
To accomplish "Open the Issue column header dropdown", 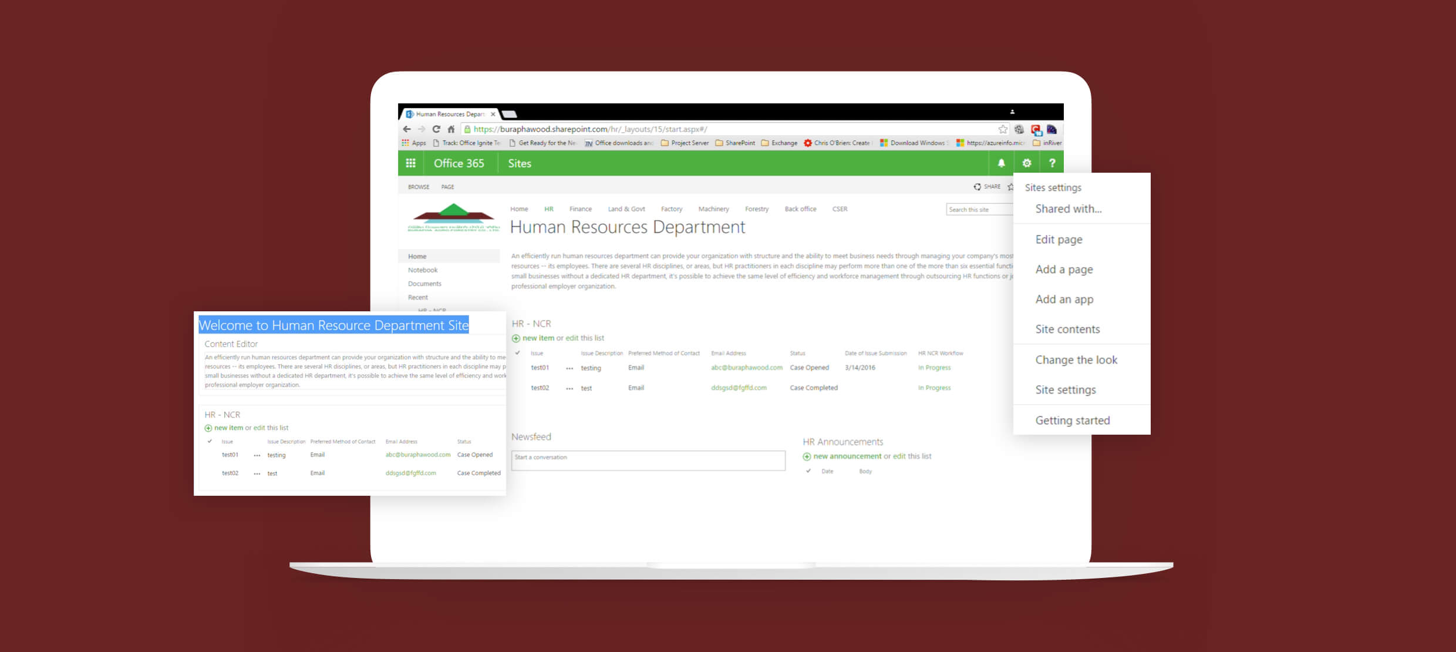I will click(x=537, y=353).
